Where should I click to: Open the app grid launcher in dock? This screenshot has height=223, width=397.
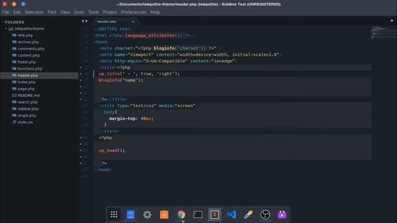(x=114, y=214)
